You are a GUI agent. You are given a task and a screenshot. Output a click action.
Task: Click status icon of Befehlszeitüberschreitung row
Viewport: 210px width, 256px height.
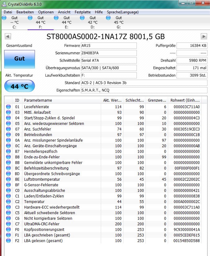[8, 168]
